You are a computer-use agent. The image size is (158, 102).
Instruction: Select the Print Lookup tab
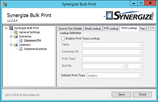(129, 28)
